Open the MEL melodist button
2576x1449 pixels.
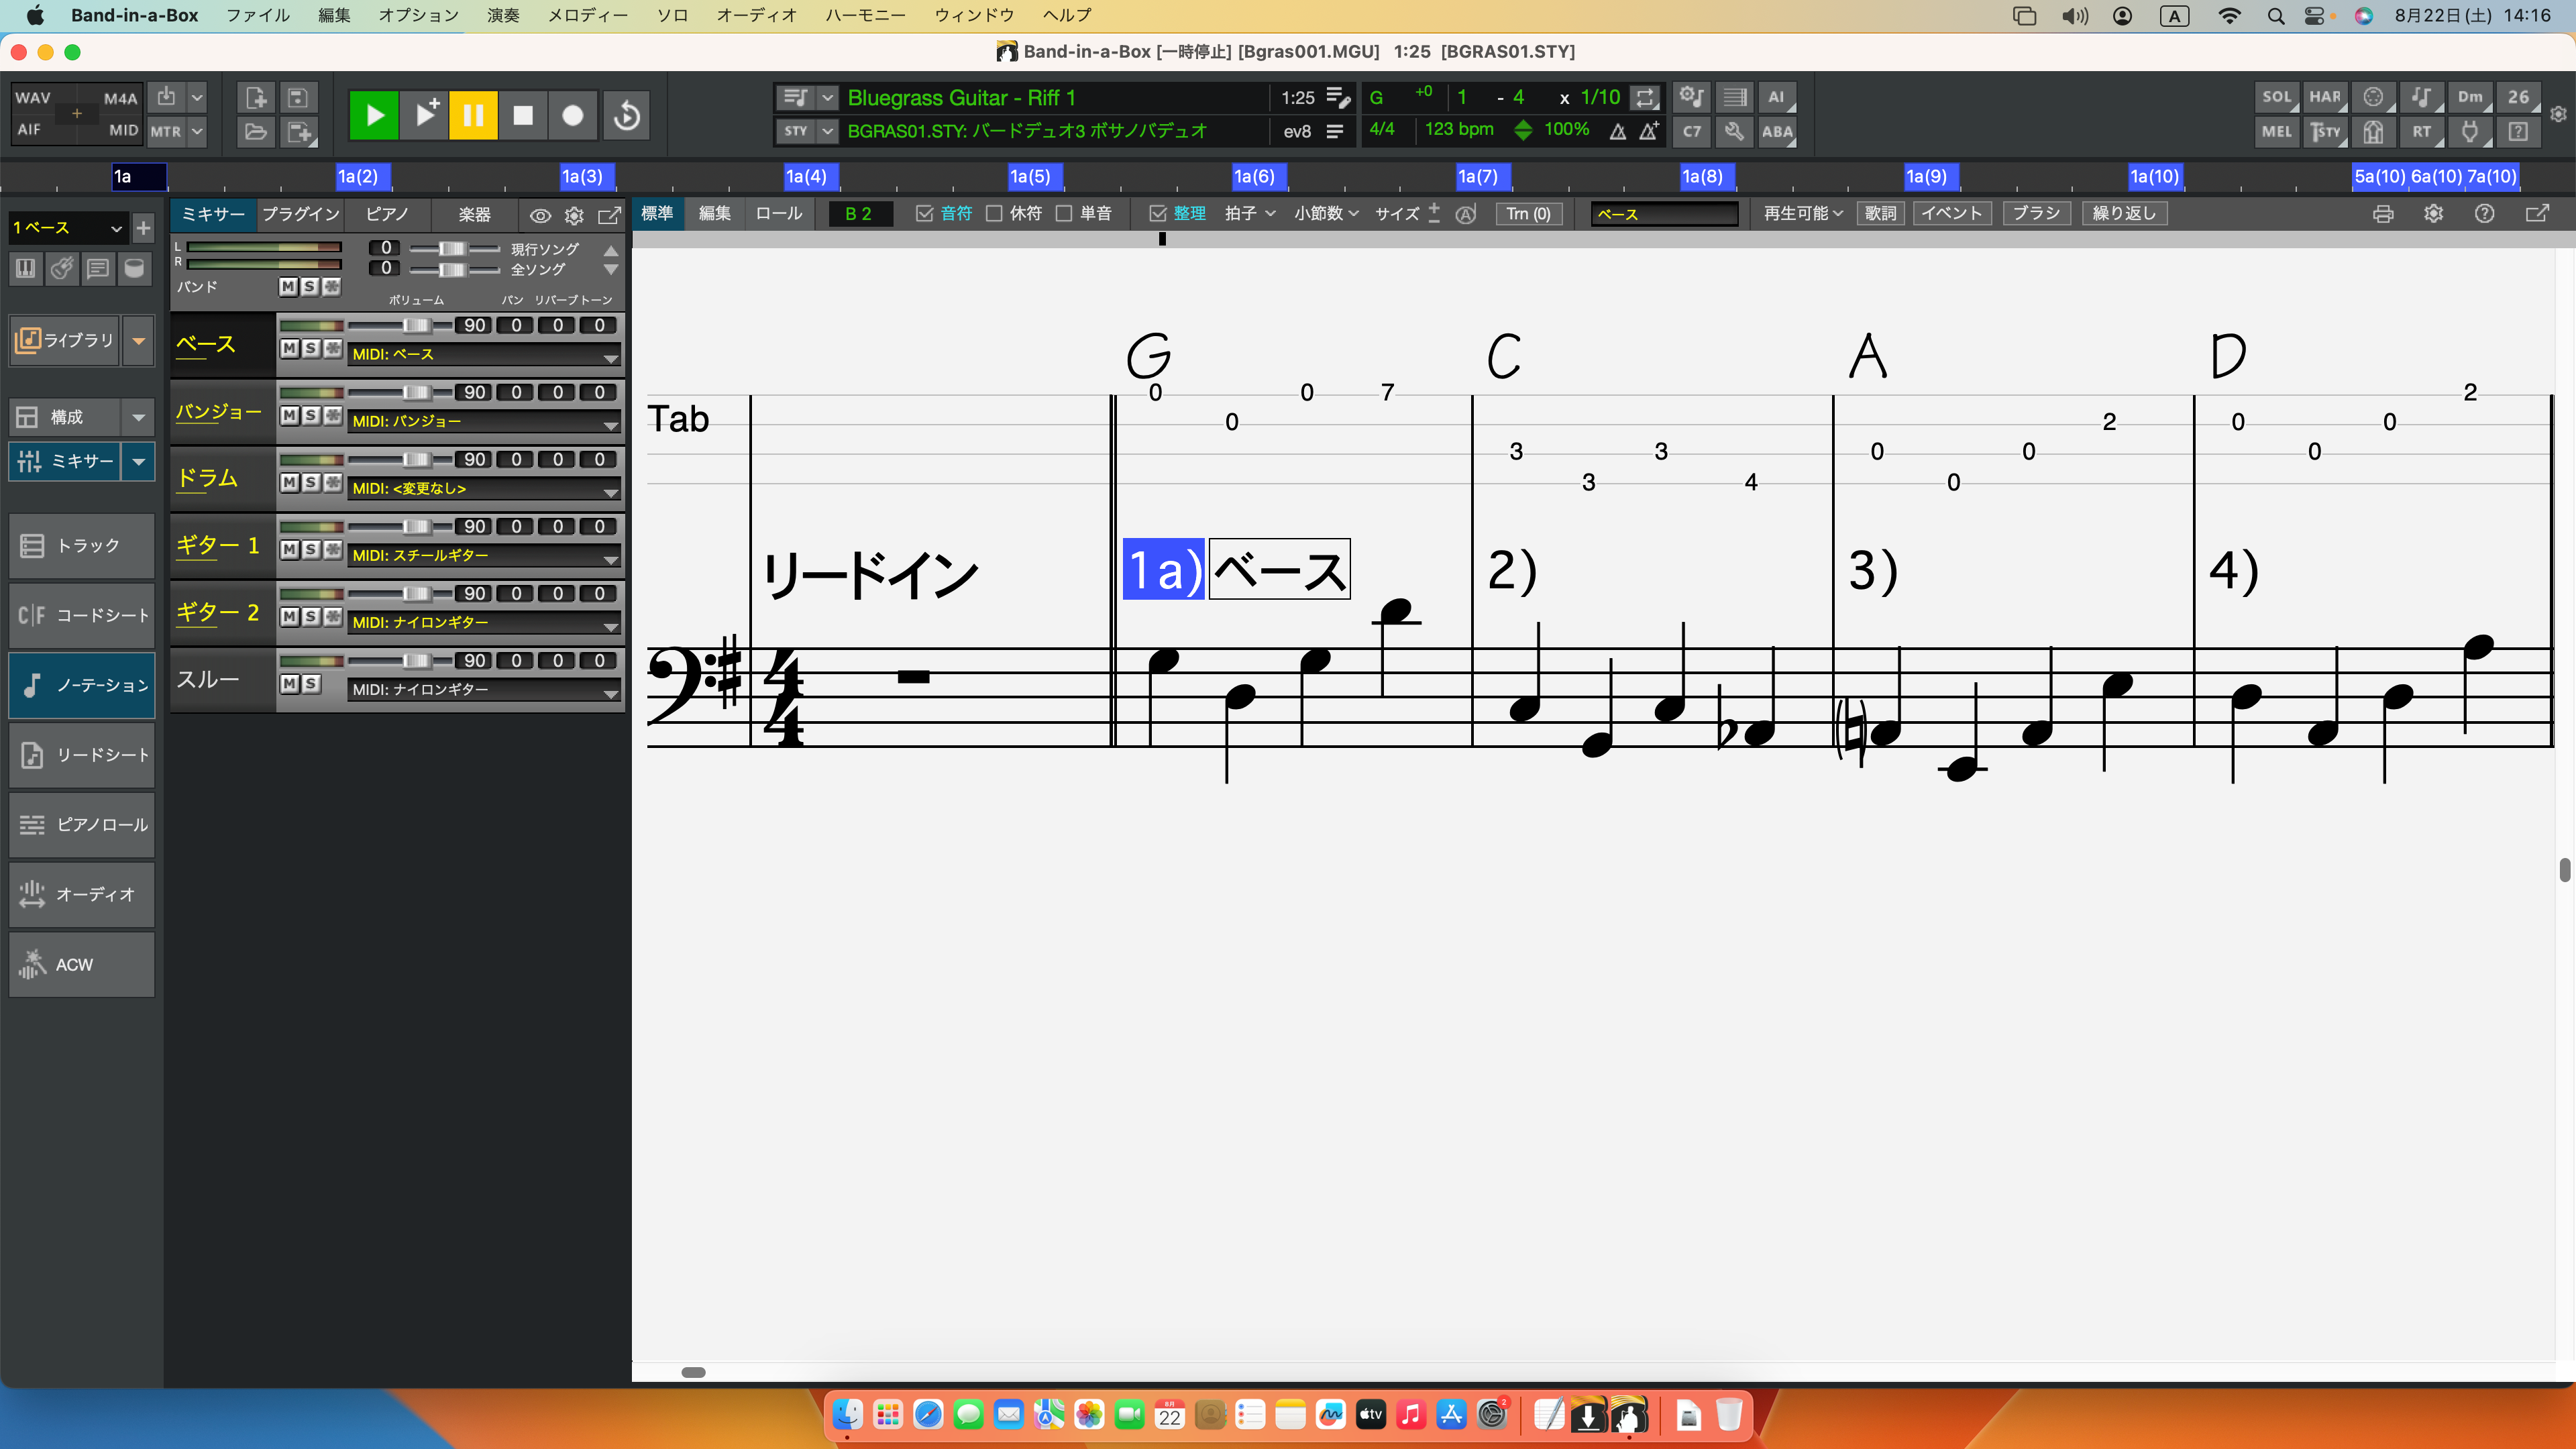(2277, 131)
